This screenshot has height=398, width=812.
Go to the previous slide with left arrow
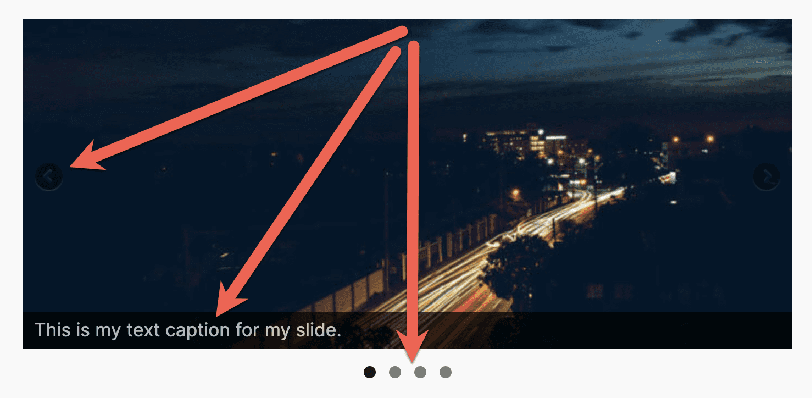pos(49,176)
